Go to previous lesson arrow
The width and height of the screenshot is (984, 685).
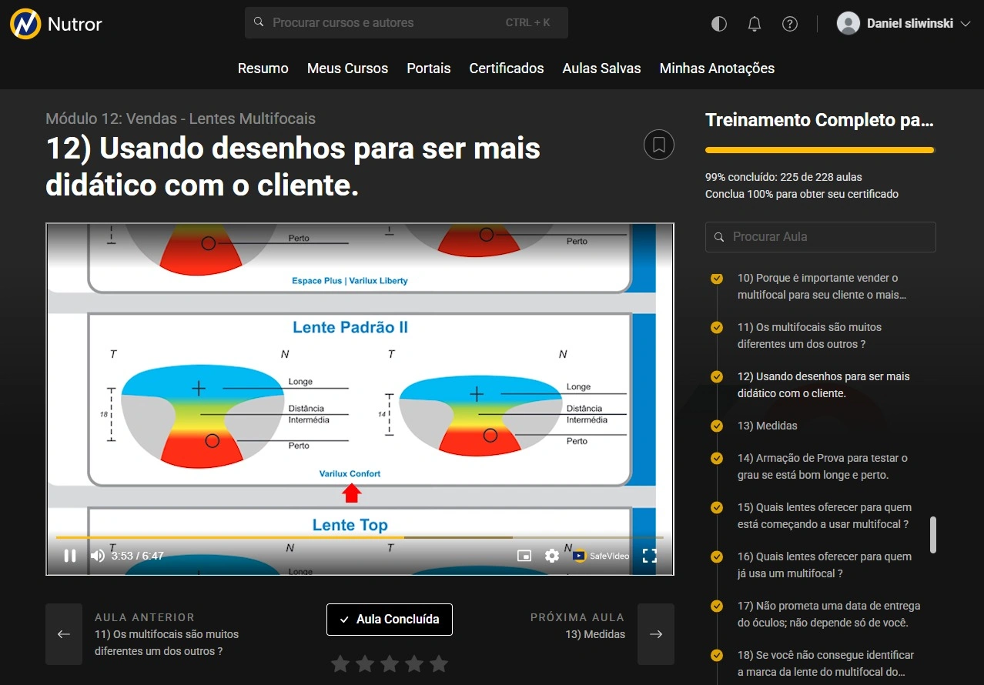coord(64,634)
